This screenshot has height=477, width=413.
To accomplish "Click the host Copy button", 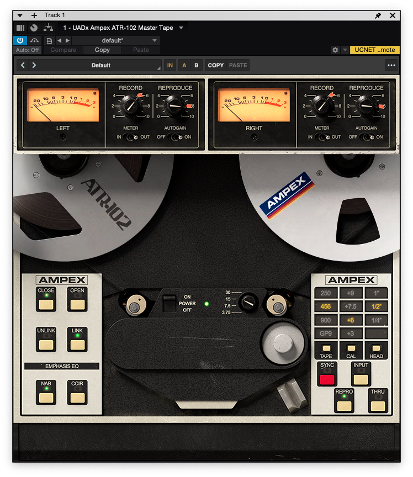I will click(102, 50).
